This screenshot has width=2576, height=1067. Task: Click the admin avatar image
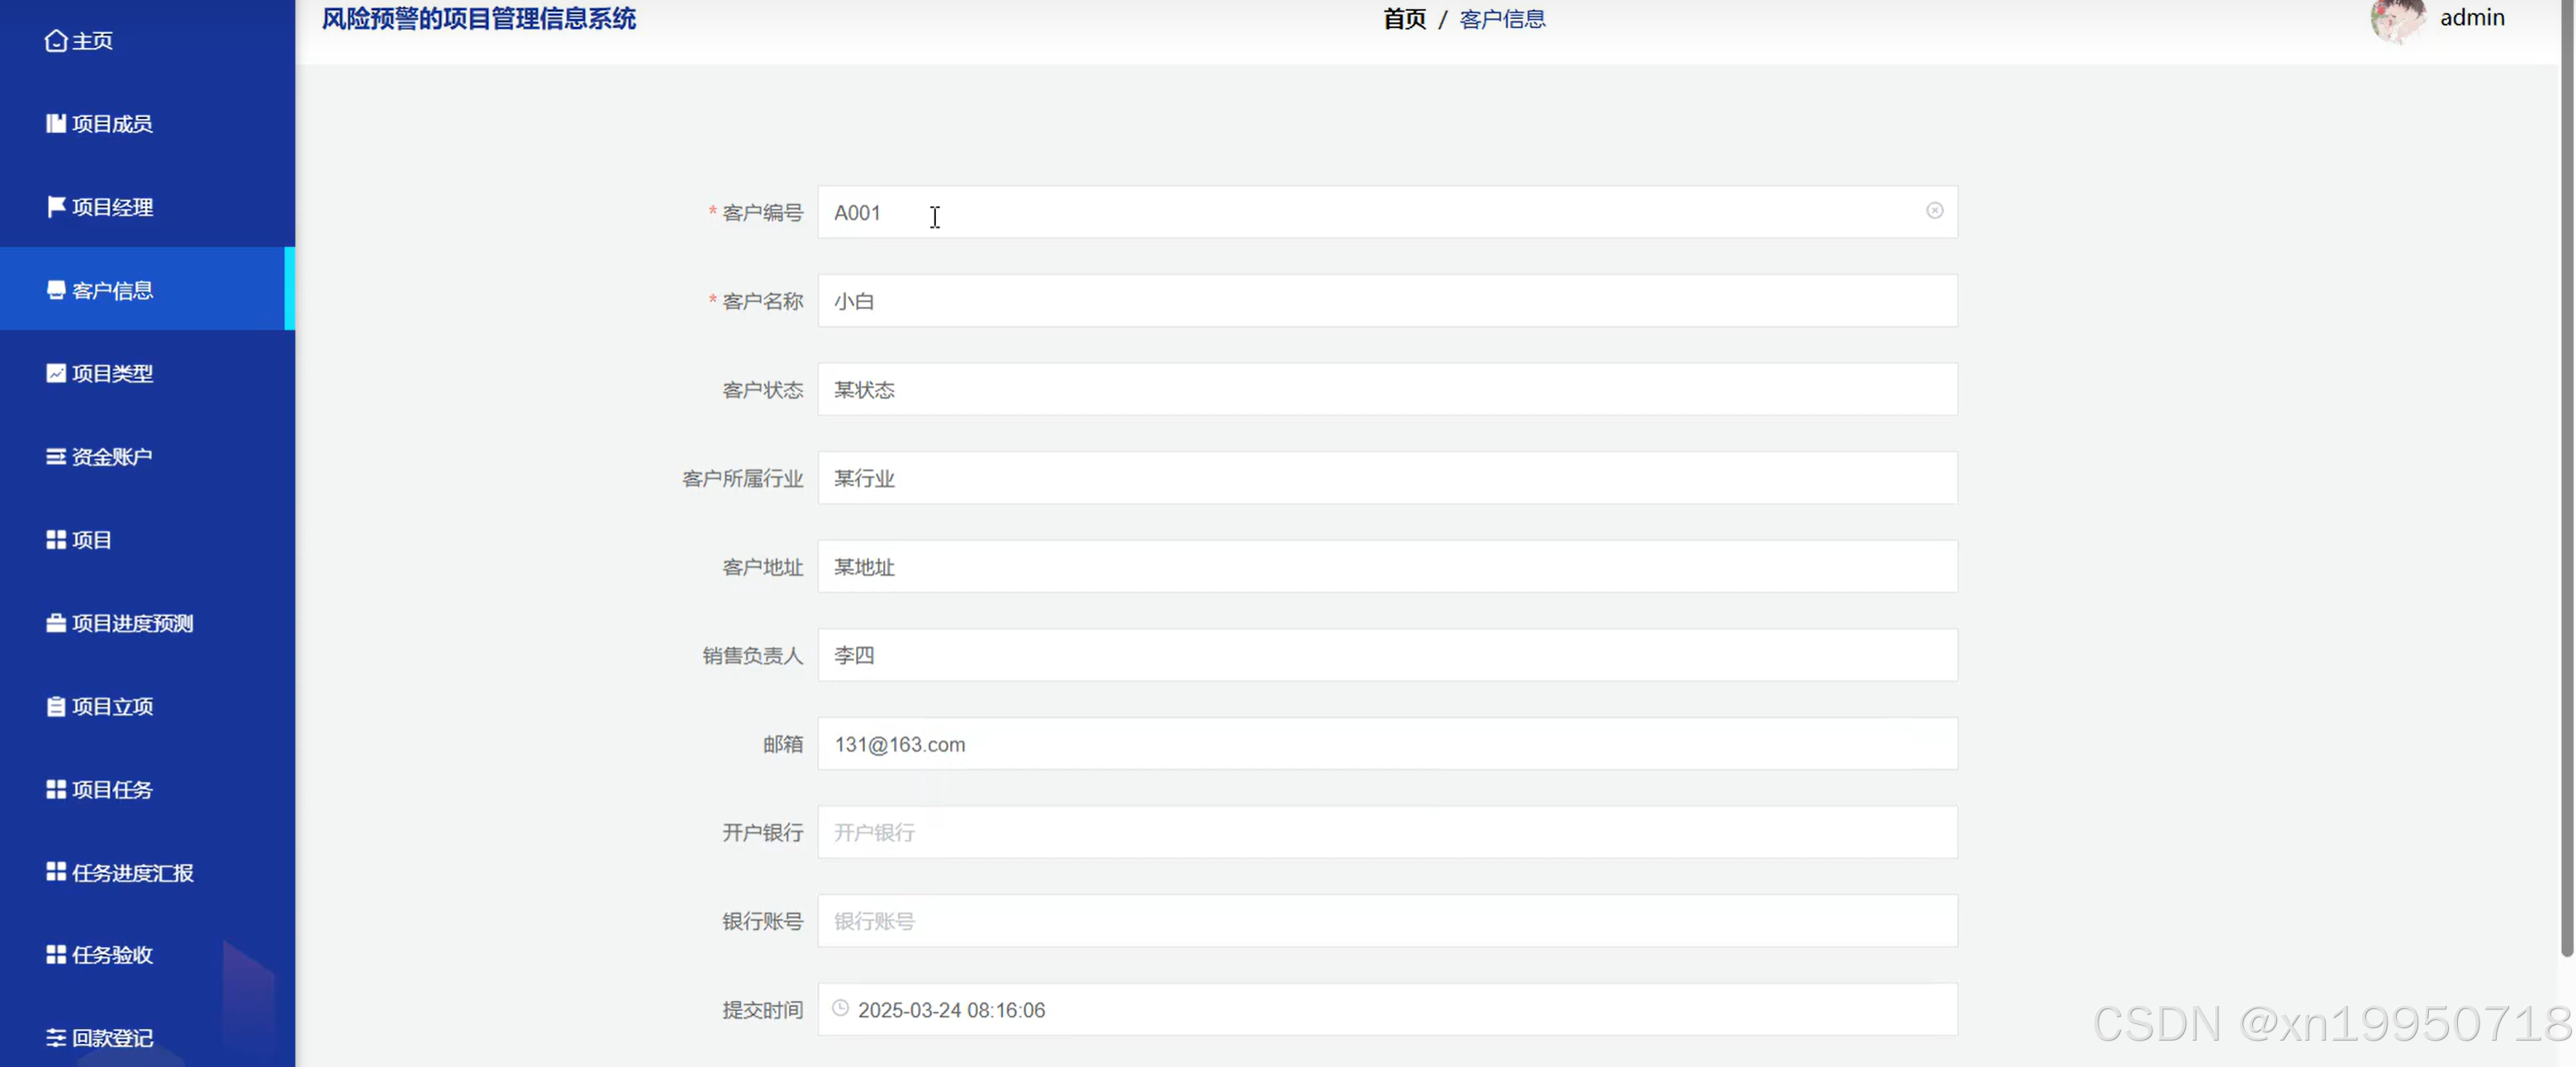click(2397, 19)
